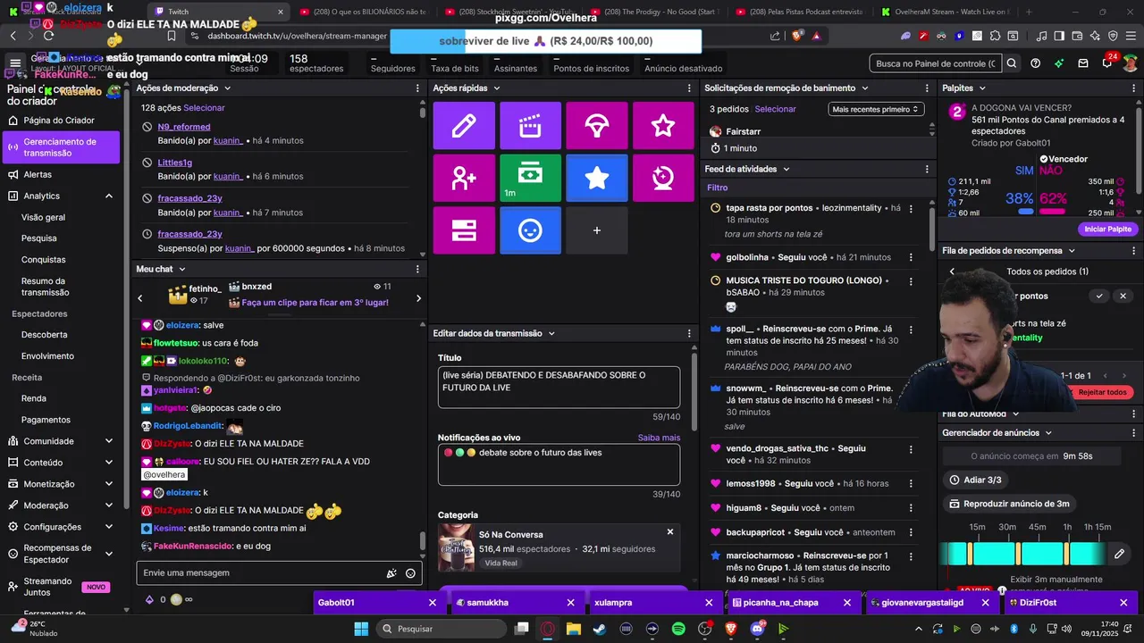Screen dimensions: 1144x643
Task: Click the clapperboard clip quick action tile
Action: (x=531, y=126)
